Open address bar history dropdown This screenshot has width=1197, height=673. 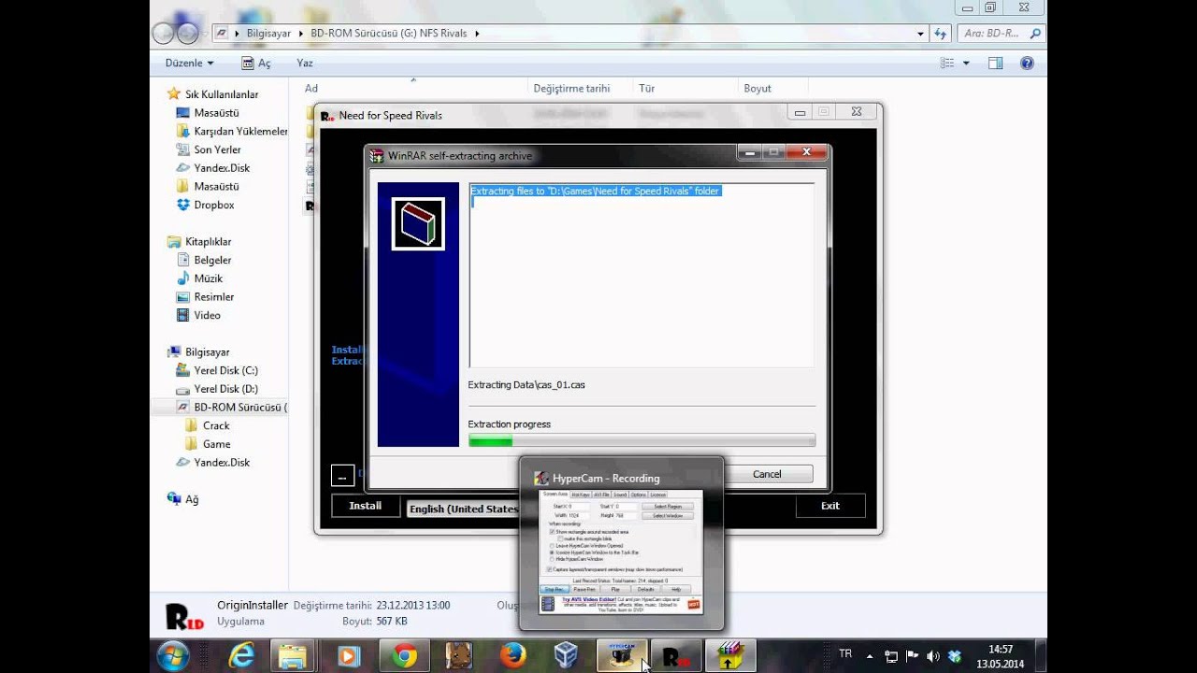920,33
